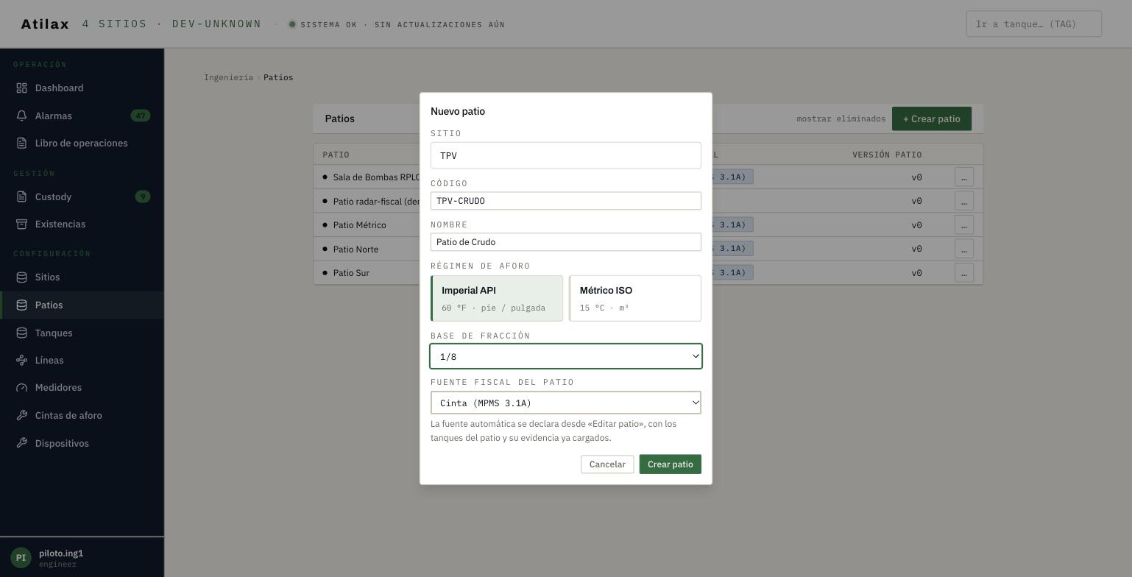This screenshot has height=577, width=1132.
Task: Click the Alarmas bell icon
Action: pos(22,116)
